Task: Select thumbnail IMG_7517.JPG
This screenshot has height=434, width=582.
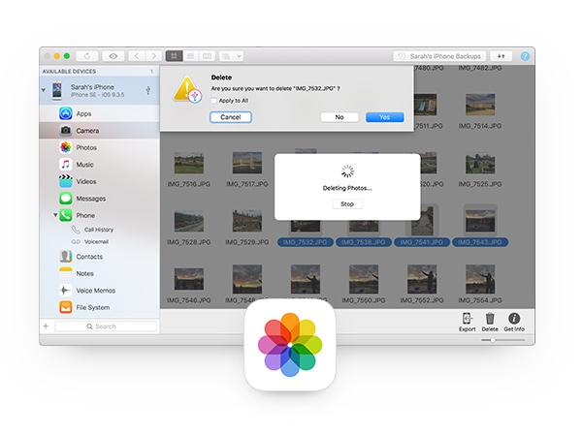Action: (x=247, y=163)
